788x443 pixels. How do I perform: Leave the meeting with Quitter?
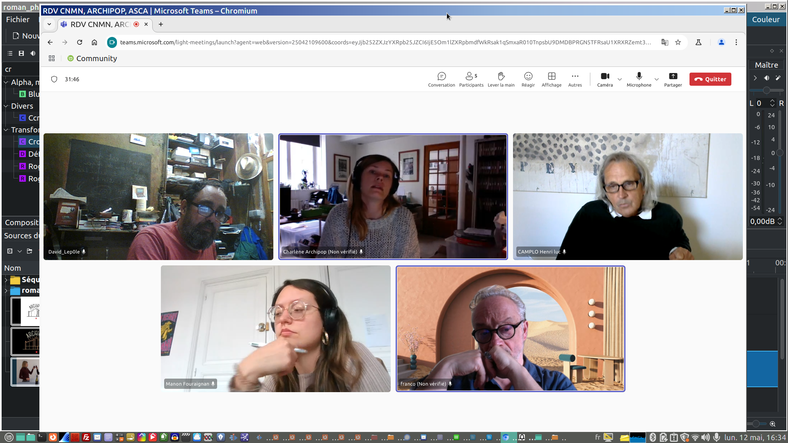[x=710, y=79]
